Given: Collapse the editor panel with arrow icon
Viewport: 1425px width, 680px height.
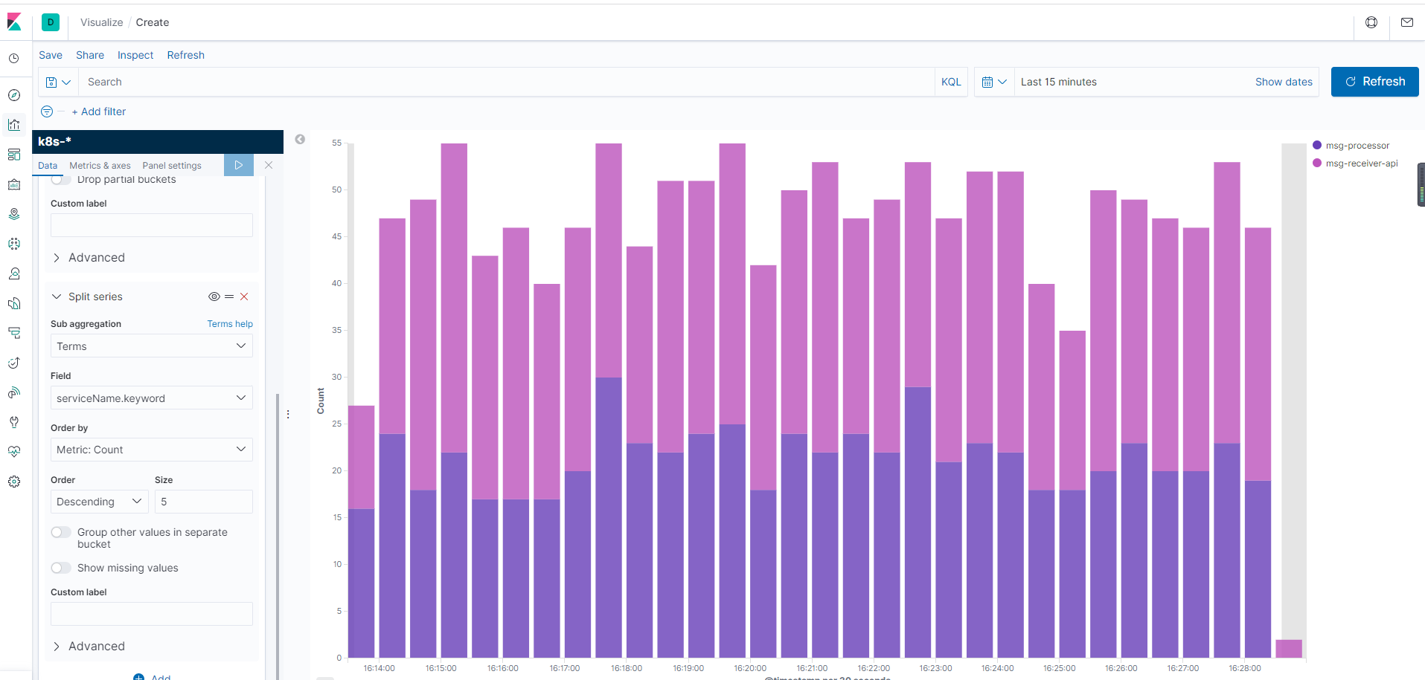Looking at the screenshot, I should (x=300, y=140).
